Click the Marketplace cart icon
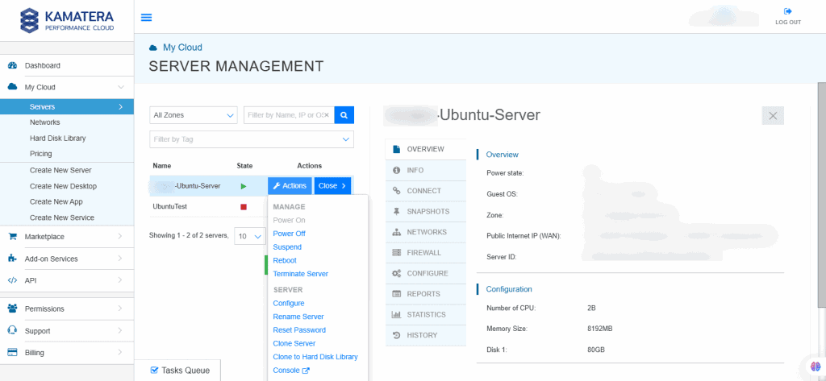This screenshot has height=381, width=826. coord(13,237)
